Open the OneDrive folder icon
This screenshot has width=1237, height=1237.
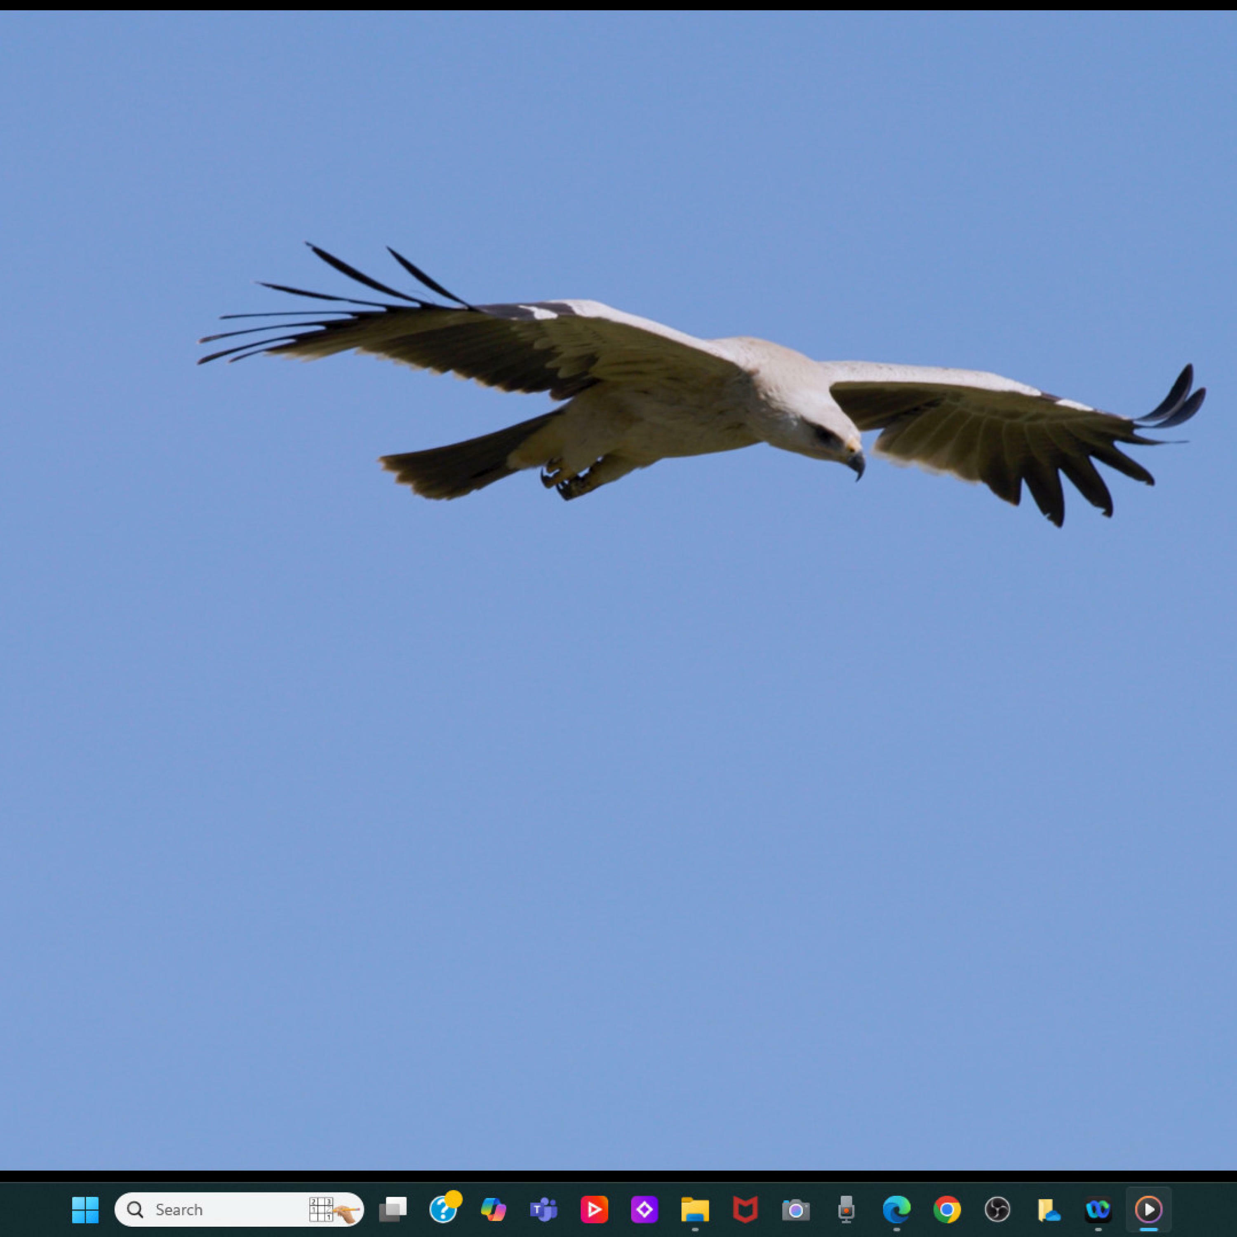point(1047,1209)
